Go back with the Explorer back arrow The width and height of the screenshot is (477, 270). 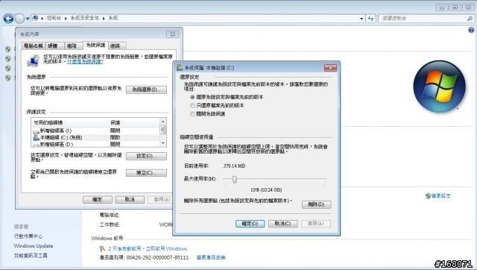tap(8, 19)
